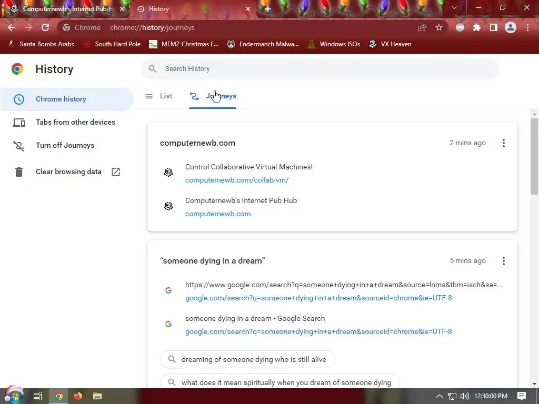Search "dreaming of someone dying who is still alive"

[x=247, y=359]
